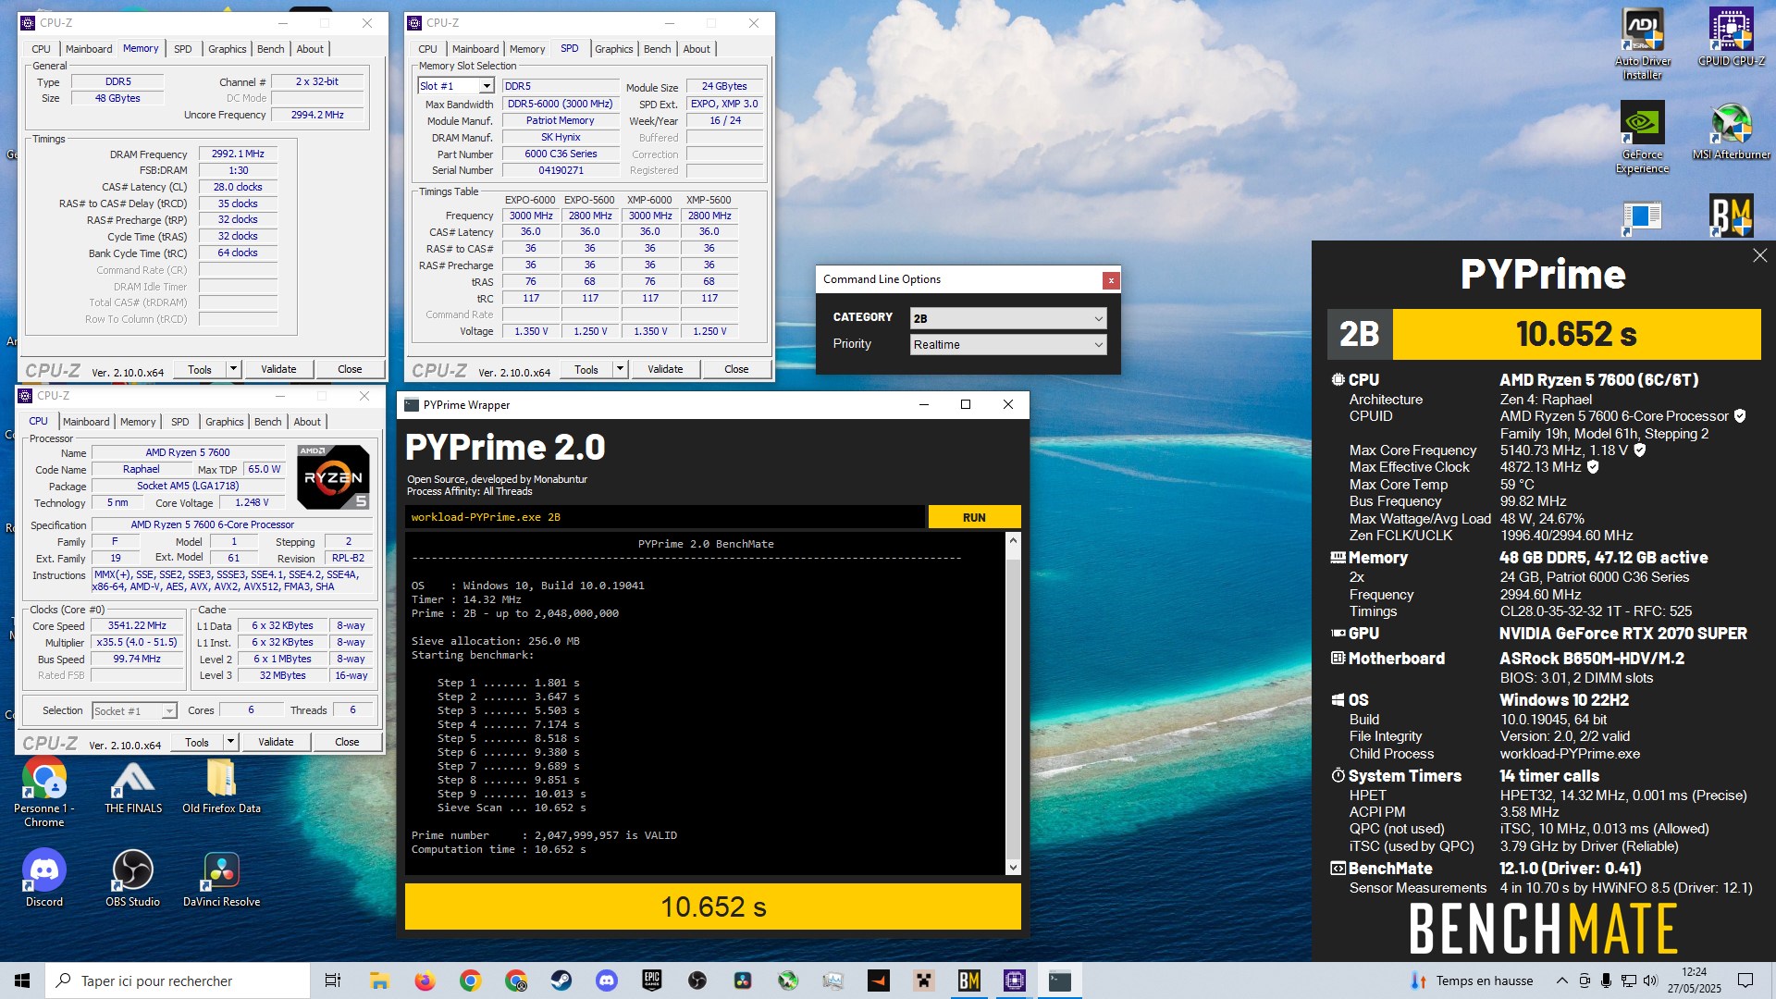Screen dimensions: 1776x999
Task: Switch to SPD tab in bottom CPU-Z window
Action: coord(180,422)
